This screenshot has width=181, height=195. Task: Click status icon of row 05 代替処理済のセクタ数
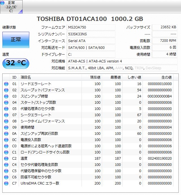pyautogui.click(x=6, y=109)
